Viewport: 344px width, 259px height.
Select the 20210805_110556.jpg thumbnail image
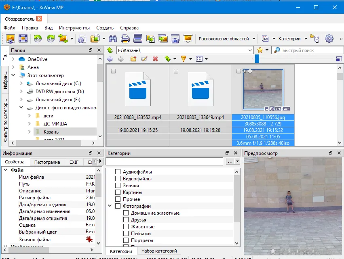click(263, 89)
